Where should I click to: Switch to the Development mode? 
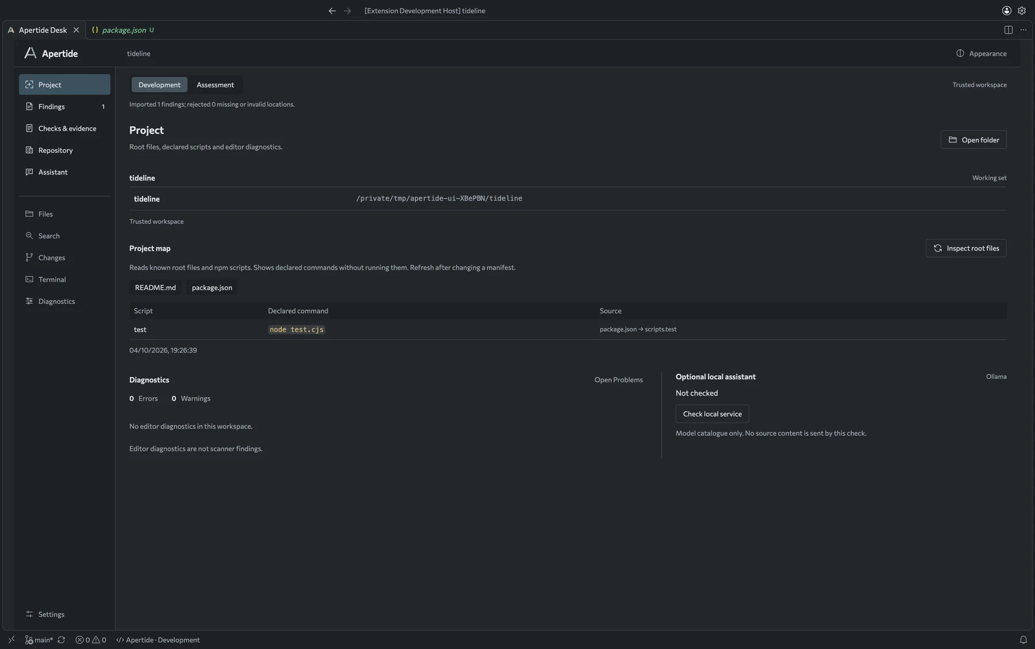pos(159,85)
